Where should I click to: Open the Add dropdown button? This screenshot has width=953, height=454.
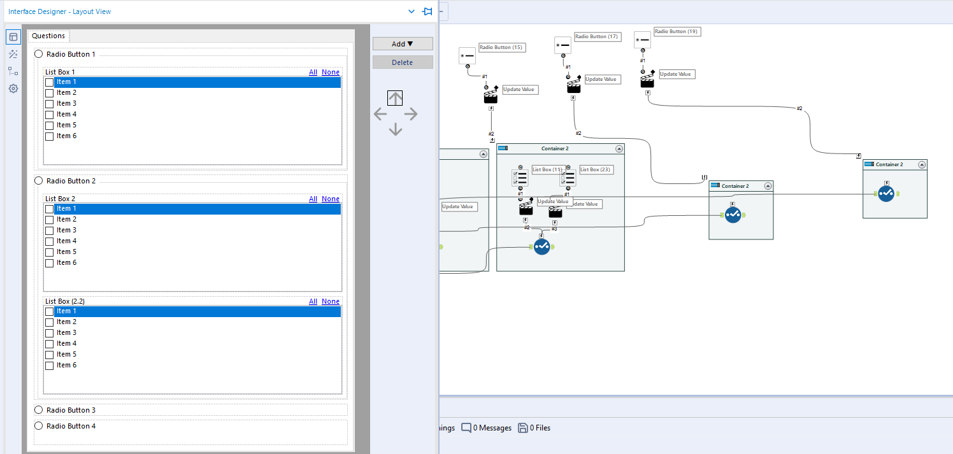403,43
